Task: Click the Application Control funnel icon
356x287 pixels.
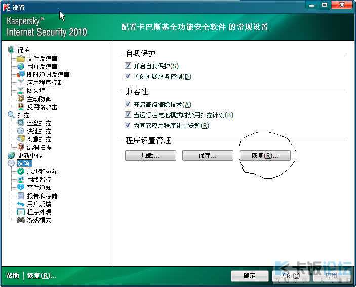Action: pyautogui.click(x=21, y=83)
